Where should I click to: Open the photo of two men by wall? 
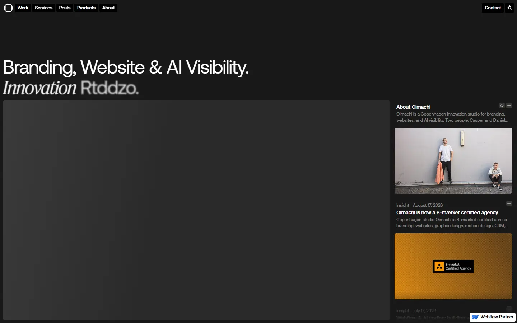[x=453, y=161]
